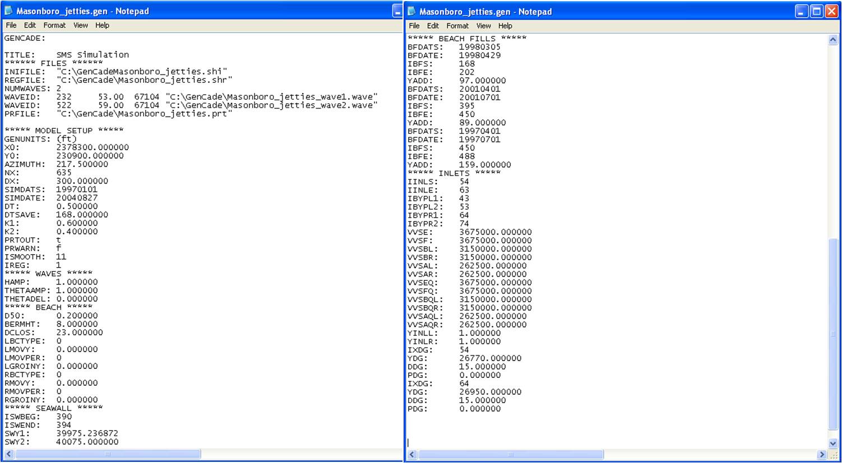The image size is (842, 463).
Task: Click the PRFILE path Masonboro_jetties.prt
Action: (x=144, y=114)
